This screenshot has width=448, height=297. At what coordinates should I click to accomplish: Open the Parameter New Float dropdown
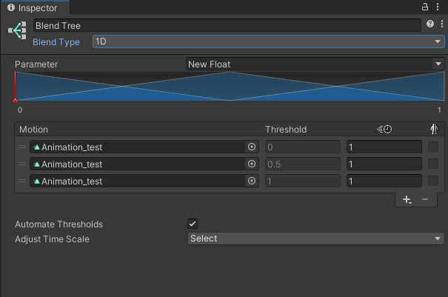tap(315, 64)
